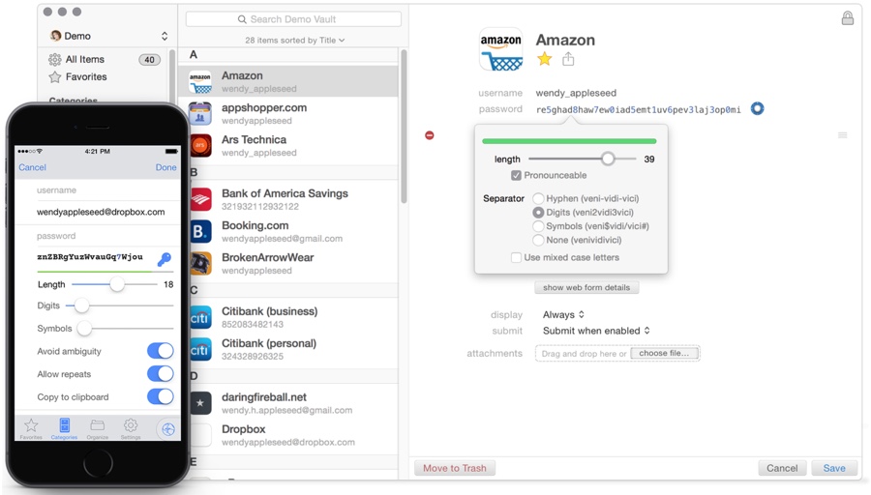Tap Cancel on the iPhone
This screenshot has width=871, height=495.
coord(32,167)
